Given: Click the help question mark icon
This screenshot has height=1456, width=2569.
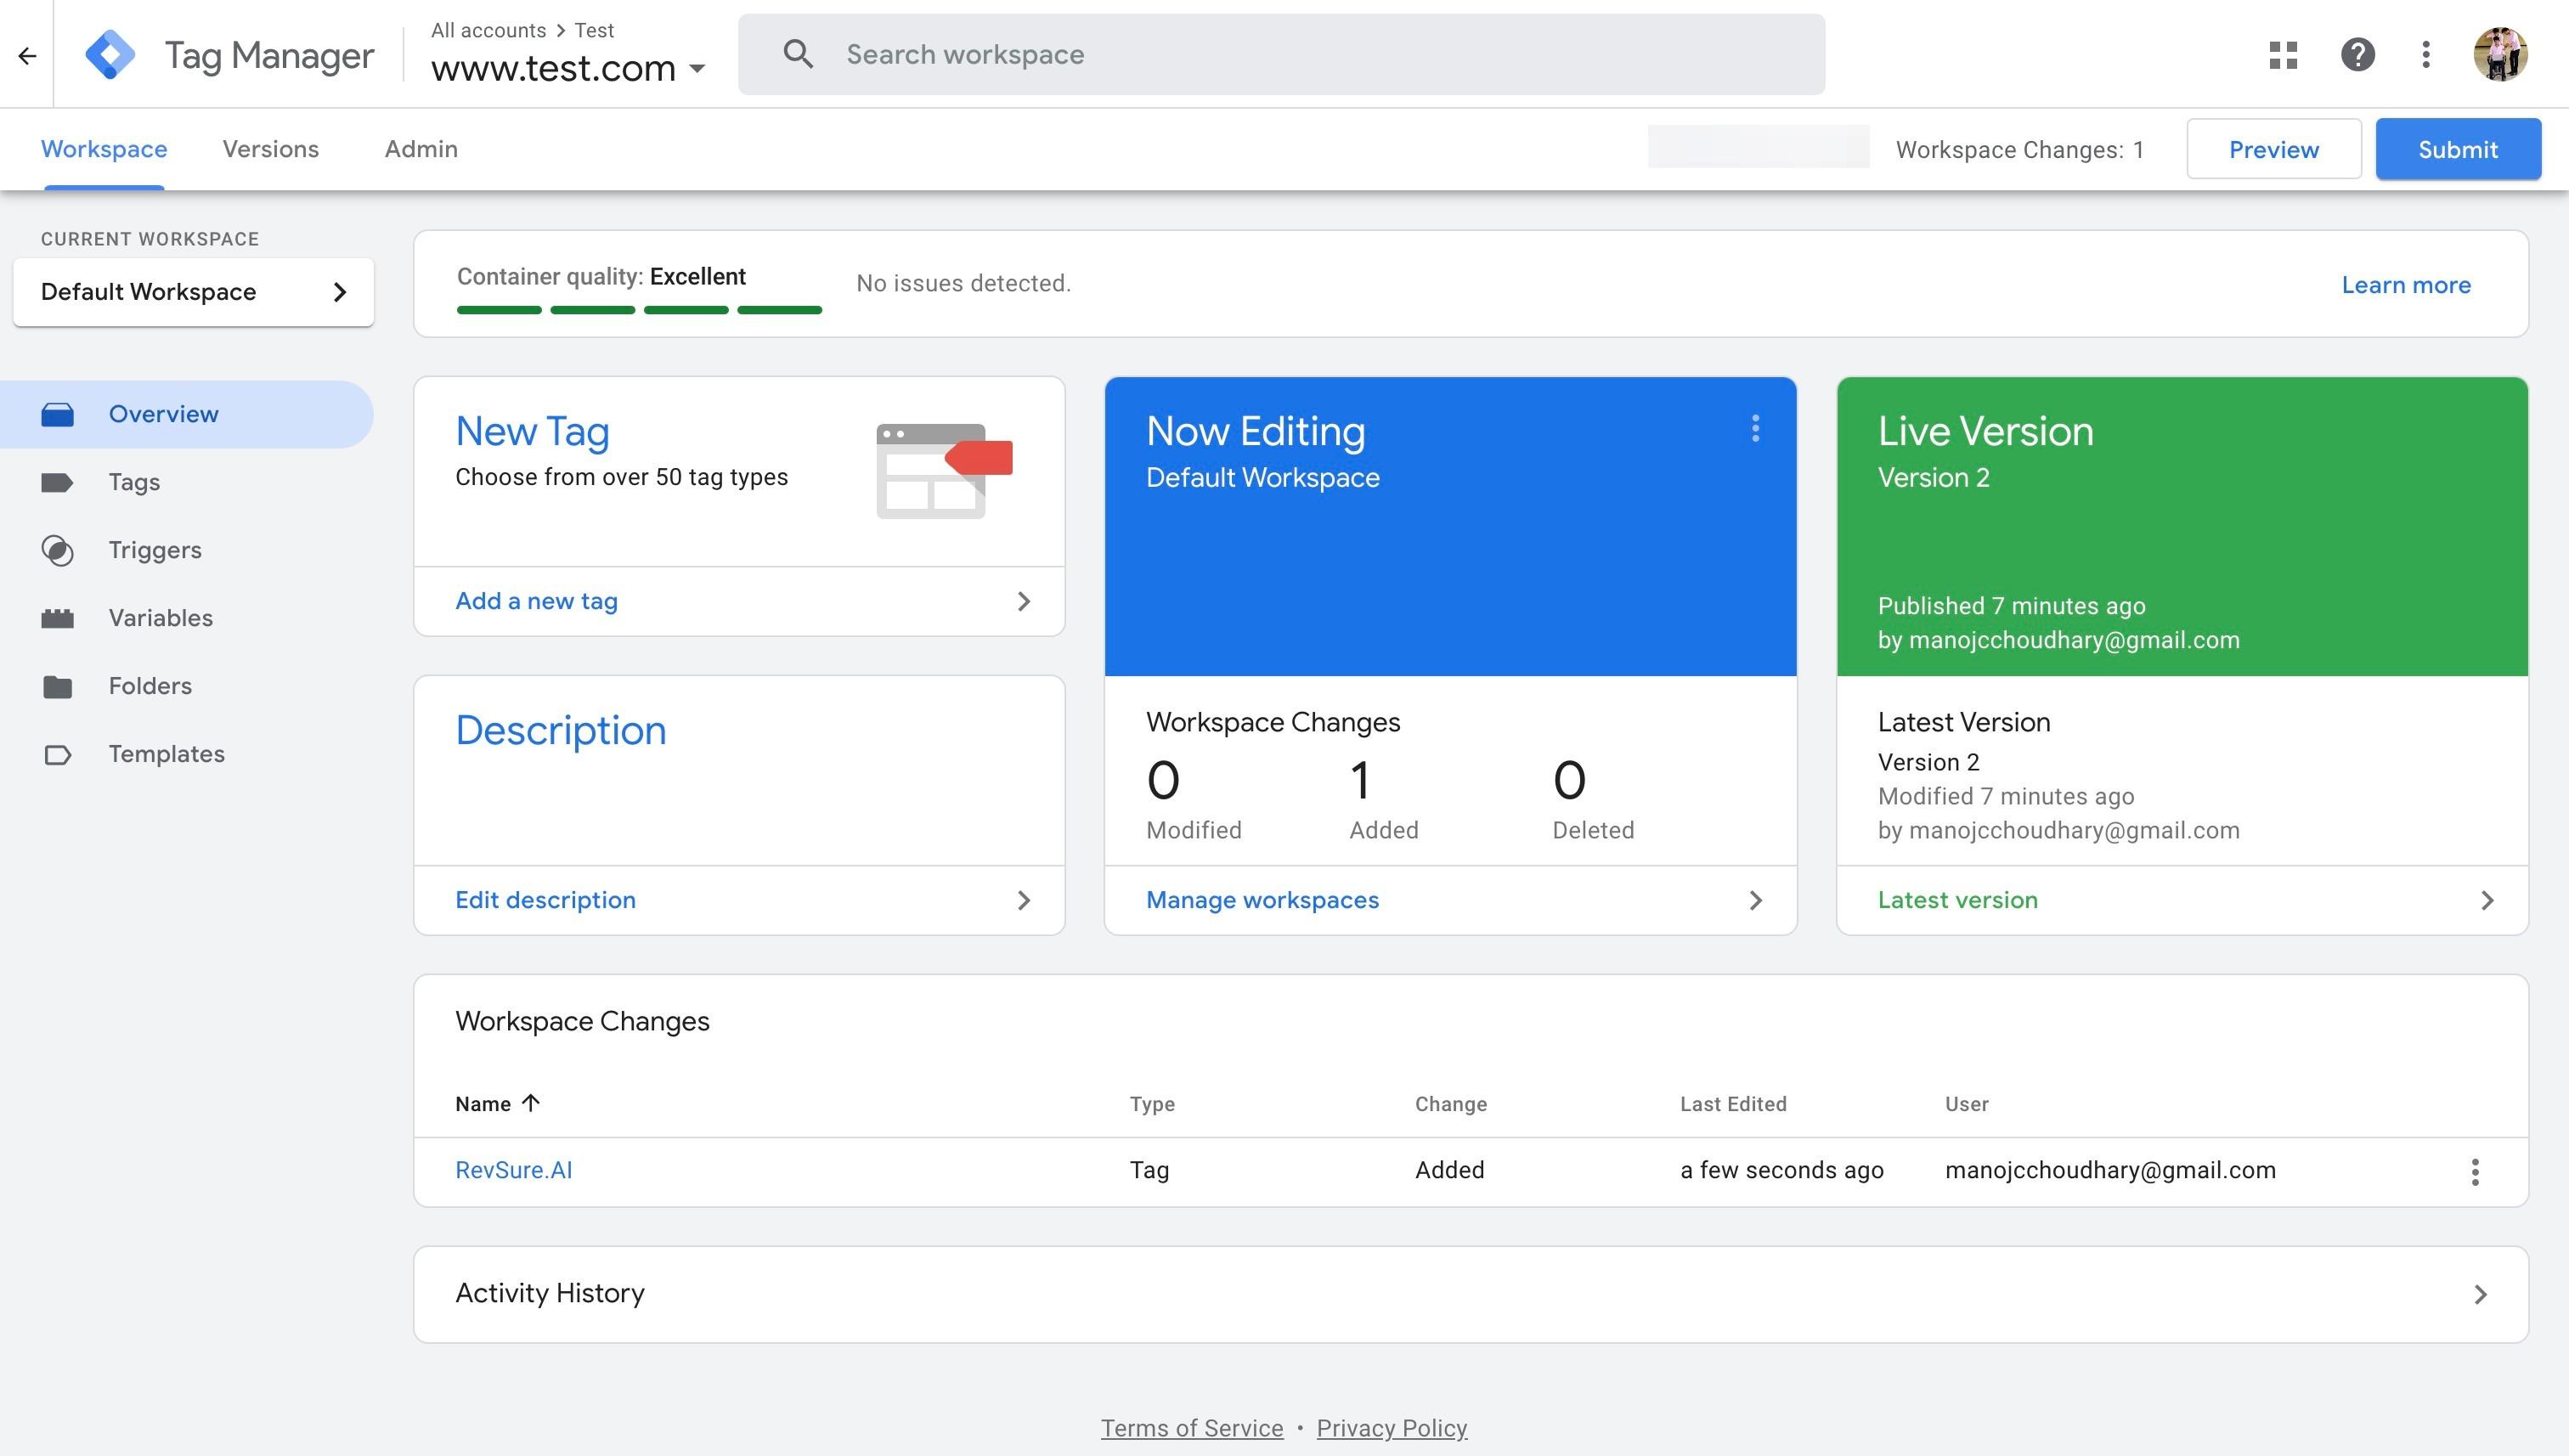Looking at the screenshot, I should pyautogui.click(x=2357, y=54).
